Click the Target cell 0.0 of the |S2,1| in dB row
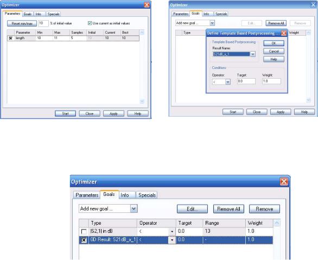 (x=189, y=231)
